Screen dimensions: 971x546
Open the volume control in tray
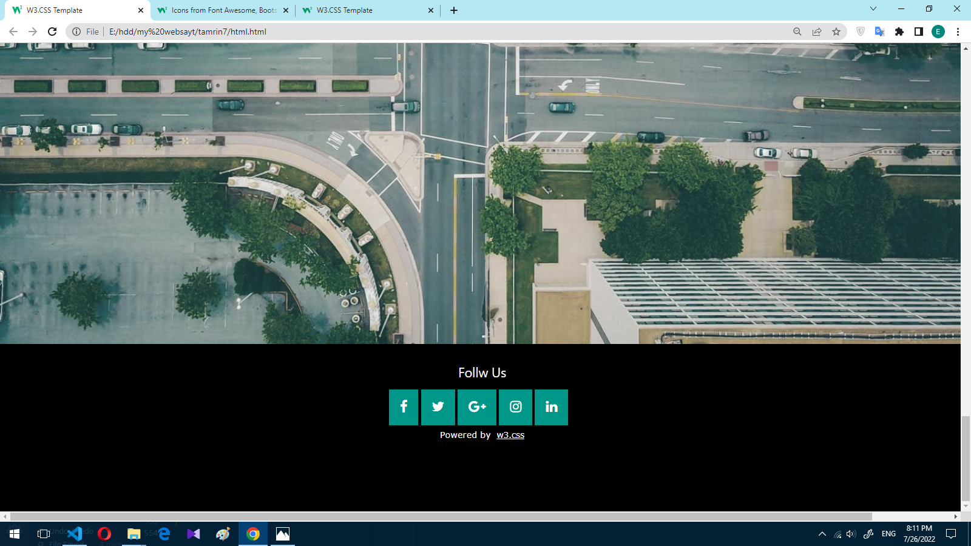[851, 534]
